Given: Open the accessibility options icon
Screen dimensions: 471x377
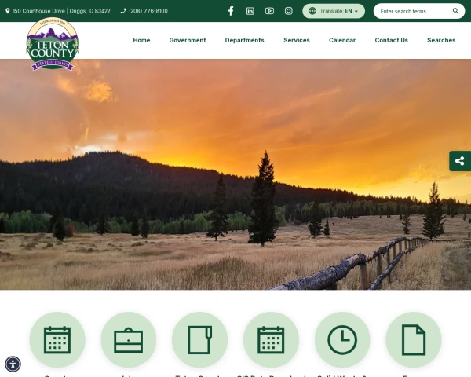Looking at the screenshot, I should point(13,364).
